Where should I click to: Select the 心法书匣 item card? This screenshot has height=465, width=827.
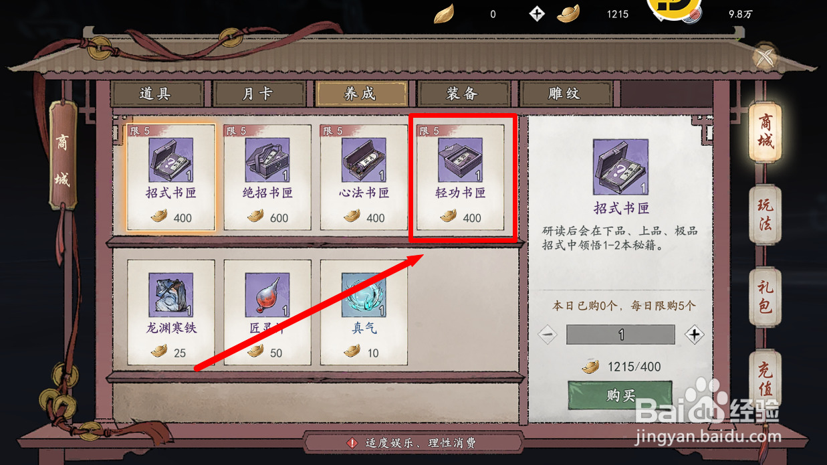tap(364, 177)
